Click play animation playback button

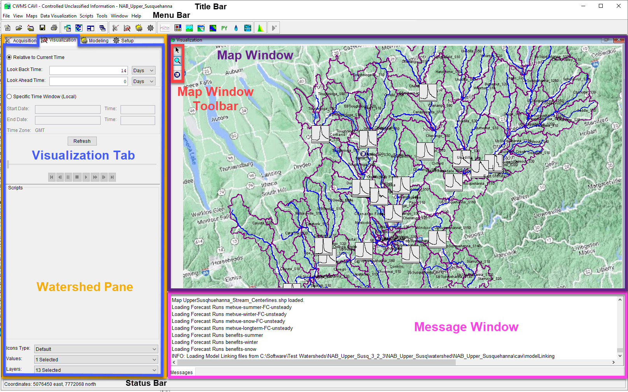click(x=86, y=177)
